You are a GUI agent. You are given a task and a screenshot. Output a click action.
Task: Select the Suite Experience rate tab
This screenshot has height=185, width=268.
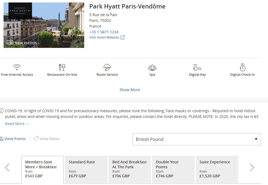pyautogui.click(x=217, y=170)
